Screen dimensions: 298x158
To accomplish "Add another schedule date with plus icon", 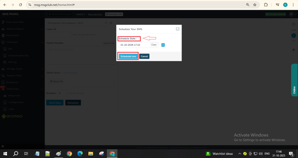I will pyautogui.click(x=163, y=45).
